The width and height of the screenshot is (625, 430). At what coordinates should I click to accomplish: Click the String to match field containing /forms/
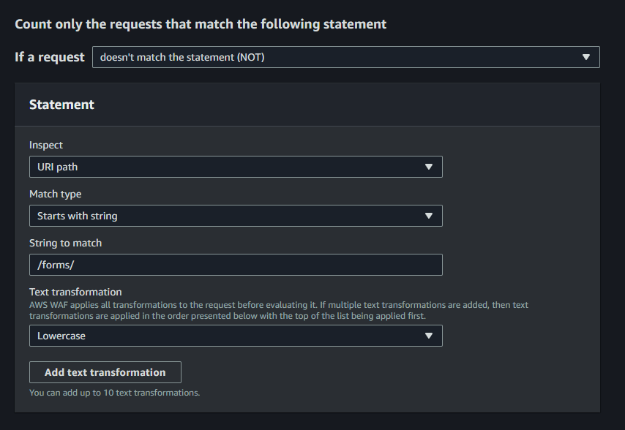(x=235, y=265)
